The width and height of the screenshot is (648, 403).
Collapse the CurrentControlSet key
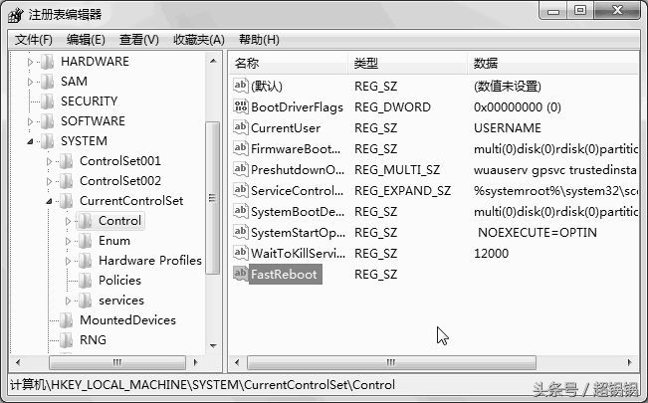(x=49, y=201)
